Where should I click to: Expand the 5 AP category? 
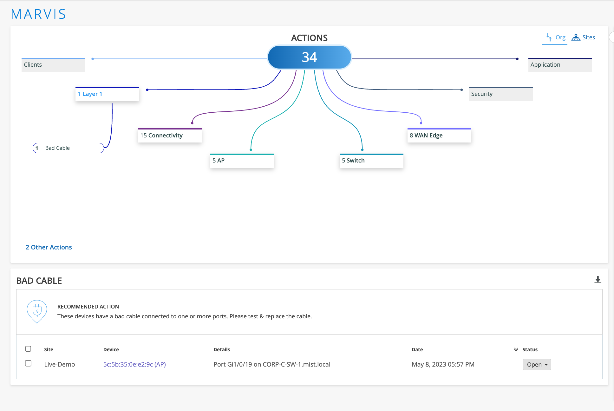(242, 161)
